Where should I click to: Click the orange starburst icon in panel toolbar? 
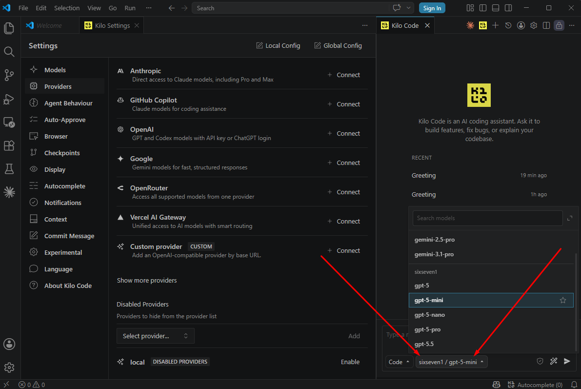pyautogui.click(x=470, y=25)
